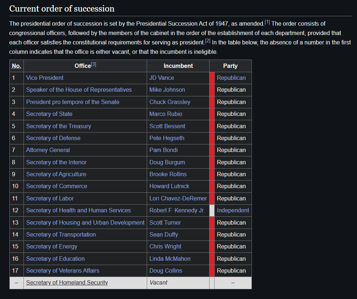Follow the Independent party link
The image size is (357, 299).
click(233, 210)
